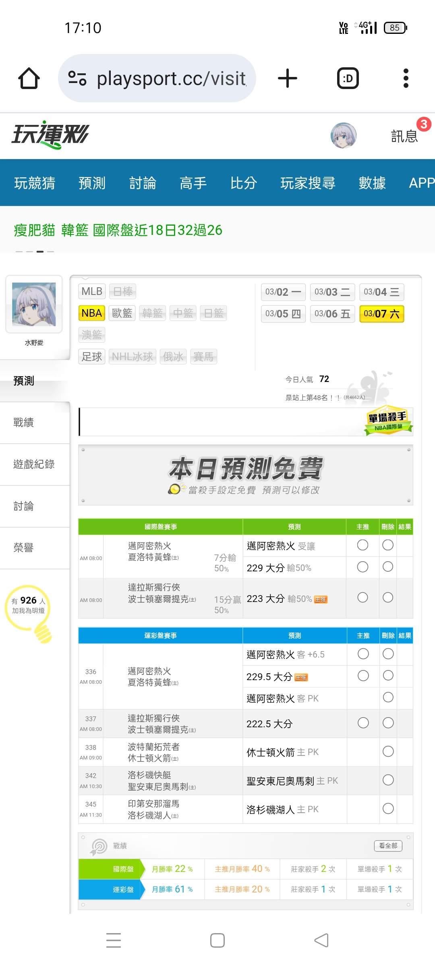Select 刪除 radio for 223 大分 prediction
The image size is (435, 967).
pos(388,598)
